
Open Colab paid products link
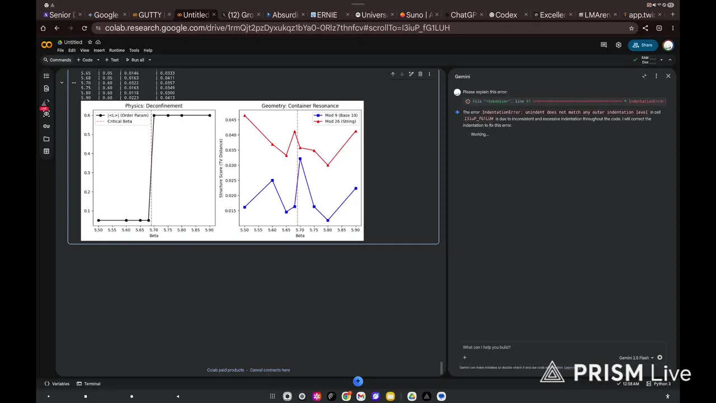pyautogui.click(x=225, y=370)
